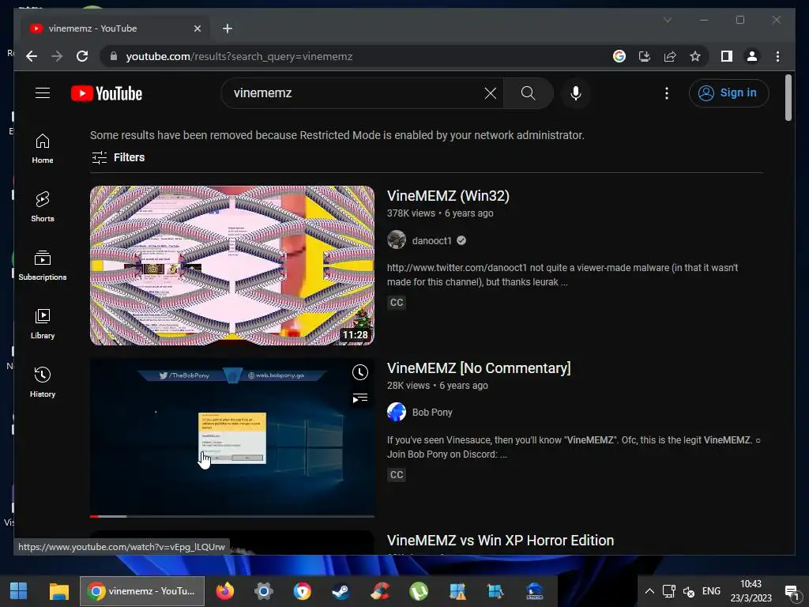
Task: Open Firefox from taskbar
Action: [x=224, y=591]
